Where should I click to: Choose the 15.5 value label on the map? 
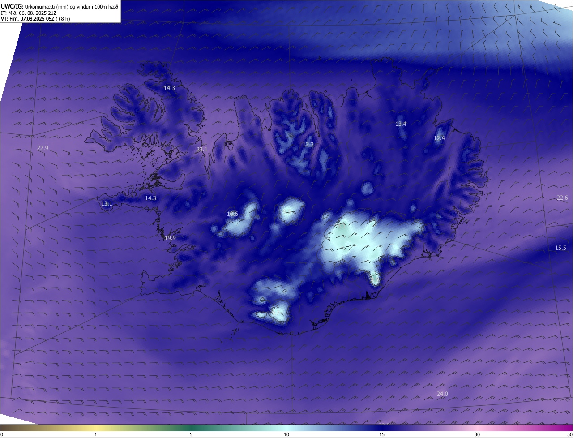(560, 248)
